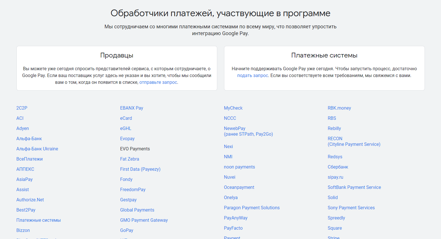This screenshot has height=239, width=441.
Task: Click SoftBank Payment Service link
Action: (x=354, y=187)
